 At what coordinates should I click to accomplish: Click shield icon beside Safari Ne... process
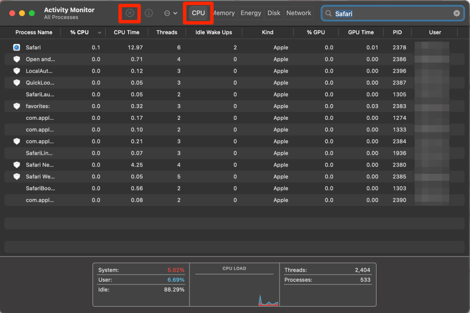[17, 165]
